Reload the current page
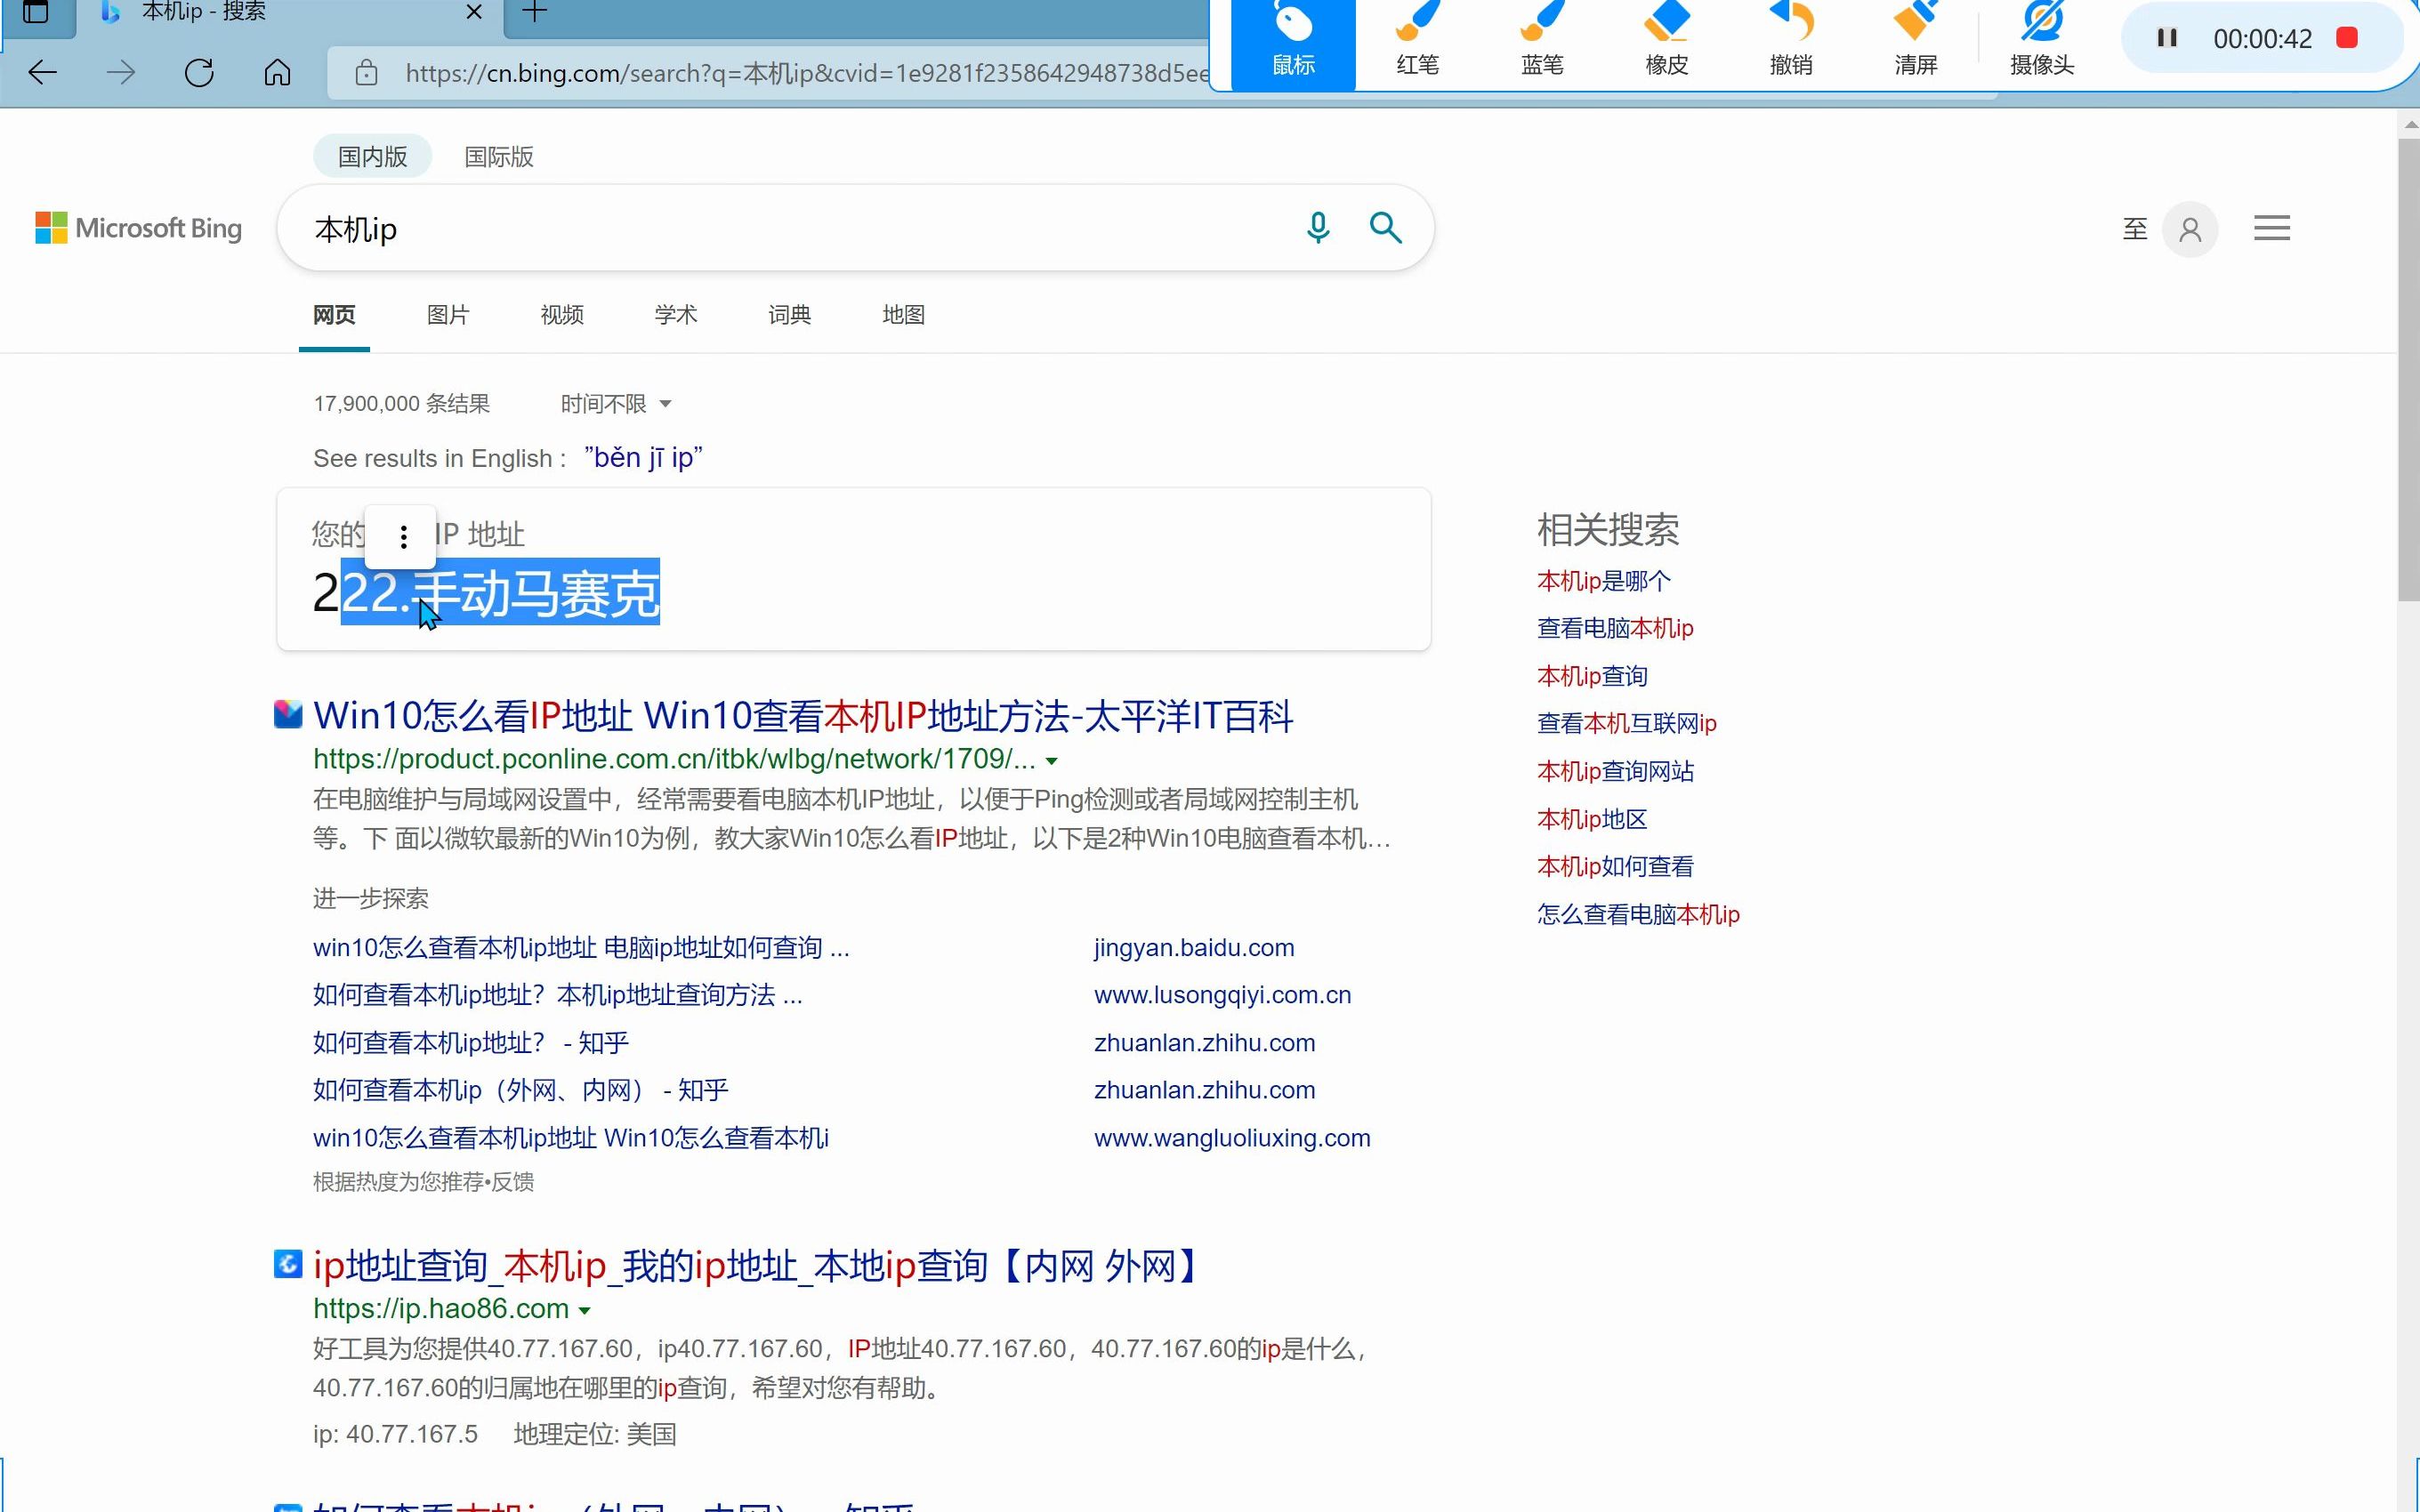 click(199, 72)
